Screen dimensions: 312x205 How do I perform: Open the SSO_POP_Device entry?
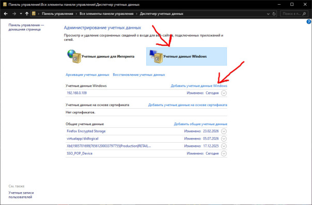tap(146, 153)
